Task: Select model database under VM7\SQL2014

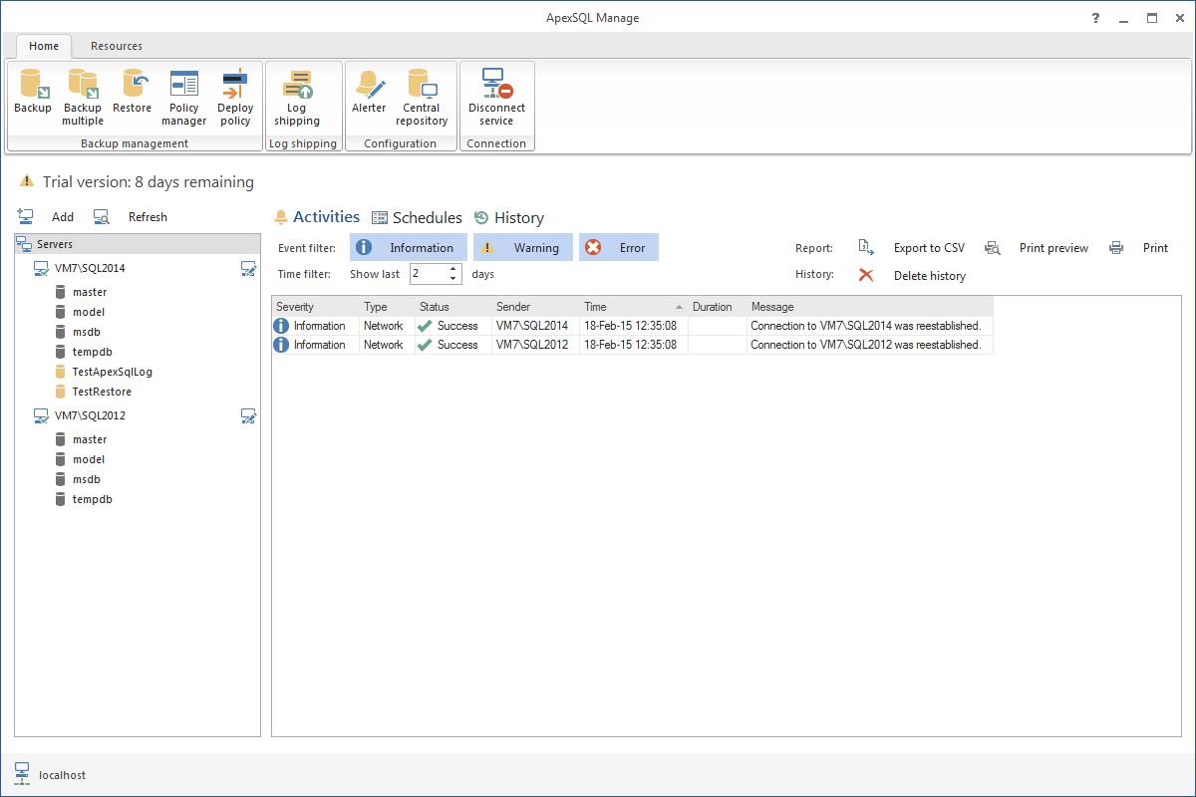Action: click(89, 312)
